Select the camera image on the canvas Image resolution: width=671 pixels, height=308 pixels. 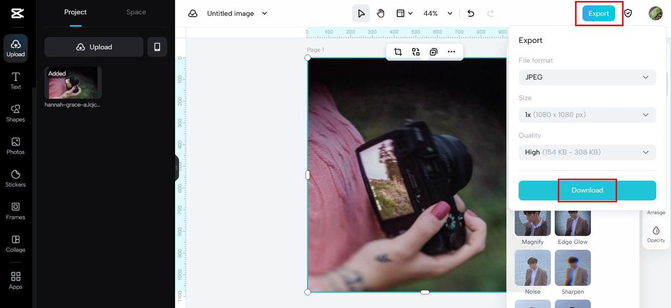[x=407, y=174]
